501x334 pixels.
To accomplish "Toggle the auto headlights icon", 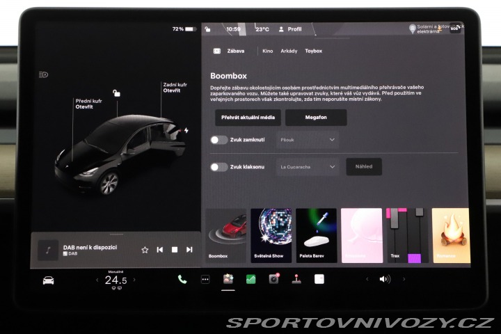I will tap(43, 74).
